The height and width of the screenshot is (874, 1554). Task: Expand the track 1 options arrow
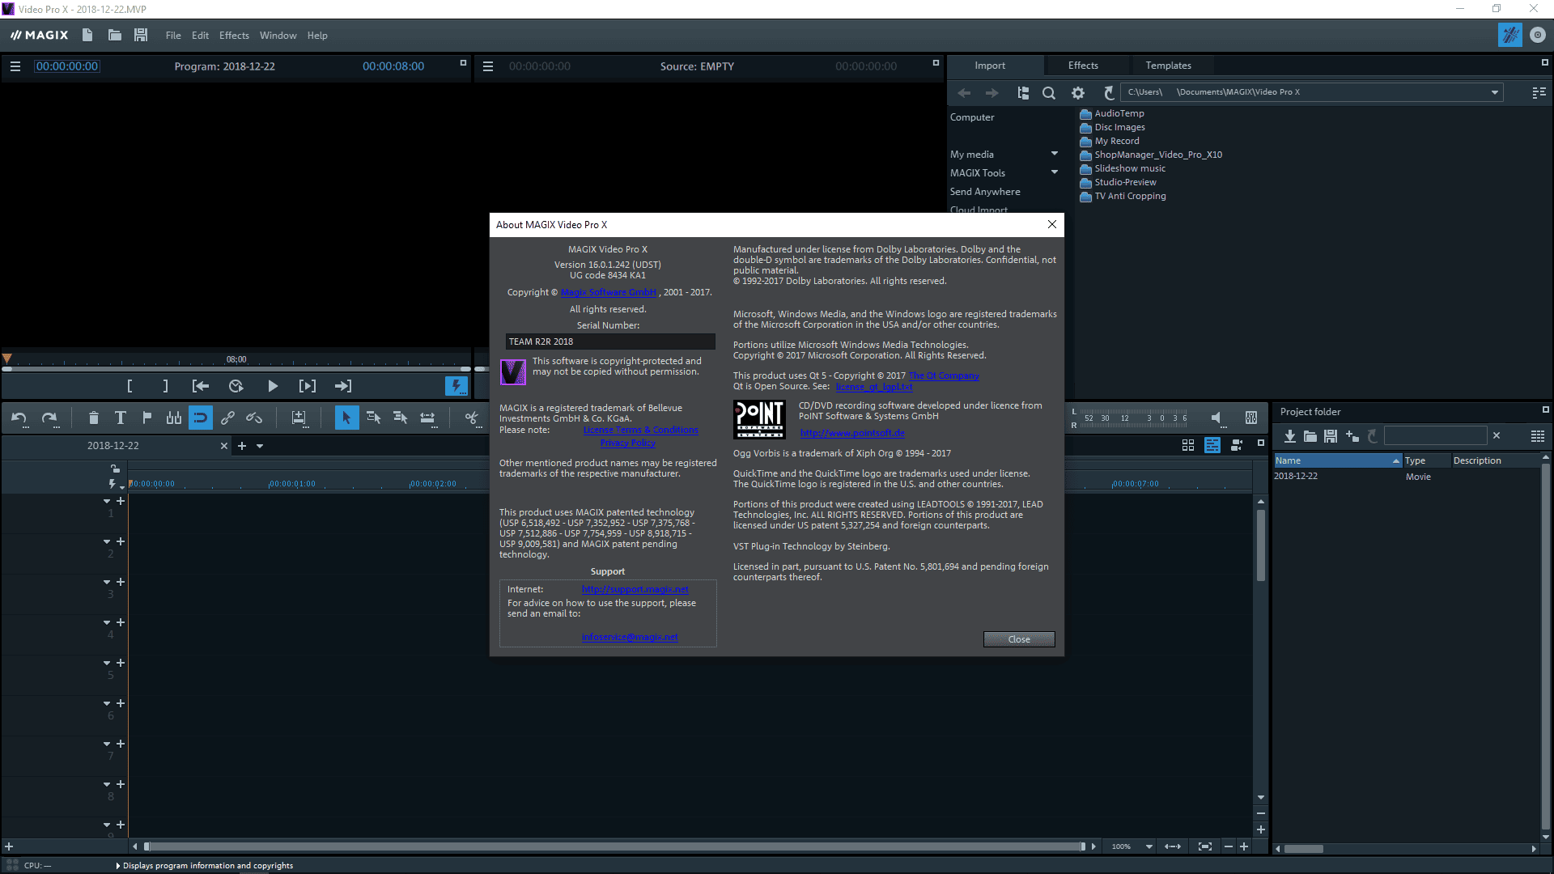click(x=106, y=502)
